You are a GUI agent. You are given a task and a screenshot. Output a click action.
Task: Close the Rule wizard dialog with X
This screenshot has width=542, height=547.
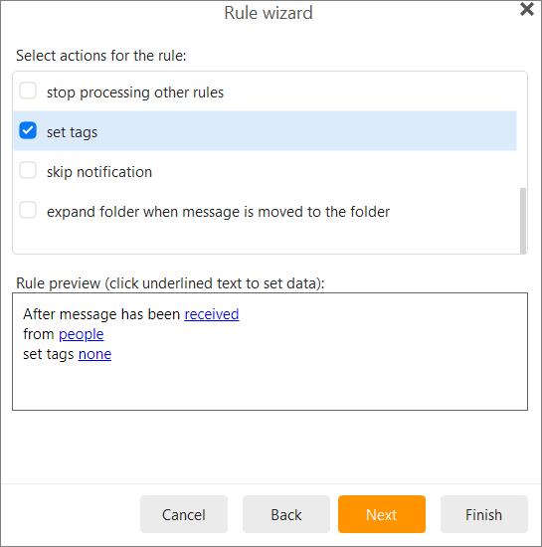527,9
